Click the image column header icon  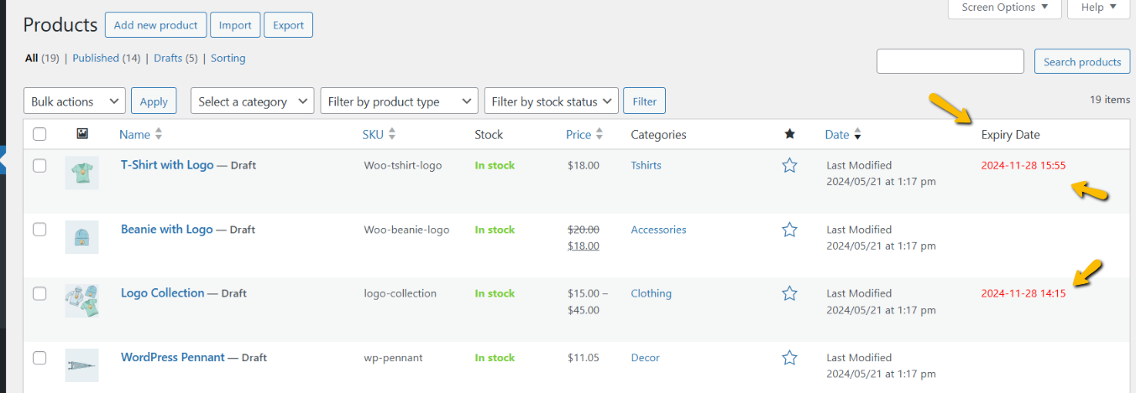[82, 134]
